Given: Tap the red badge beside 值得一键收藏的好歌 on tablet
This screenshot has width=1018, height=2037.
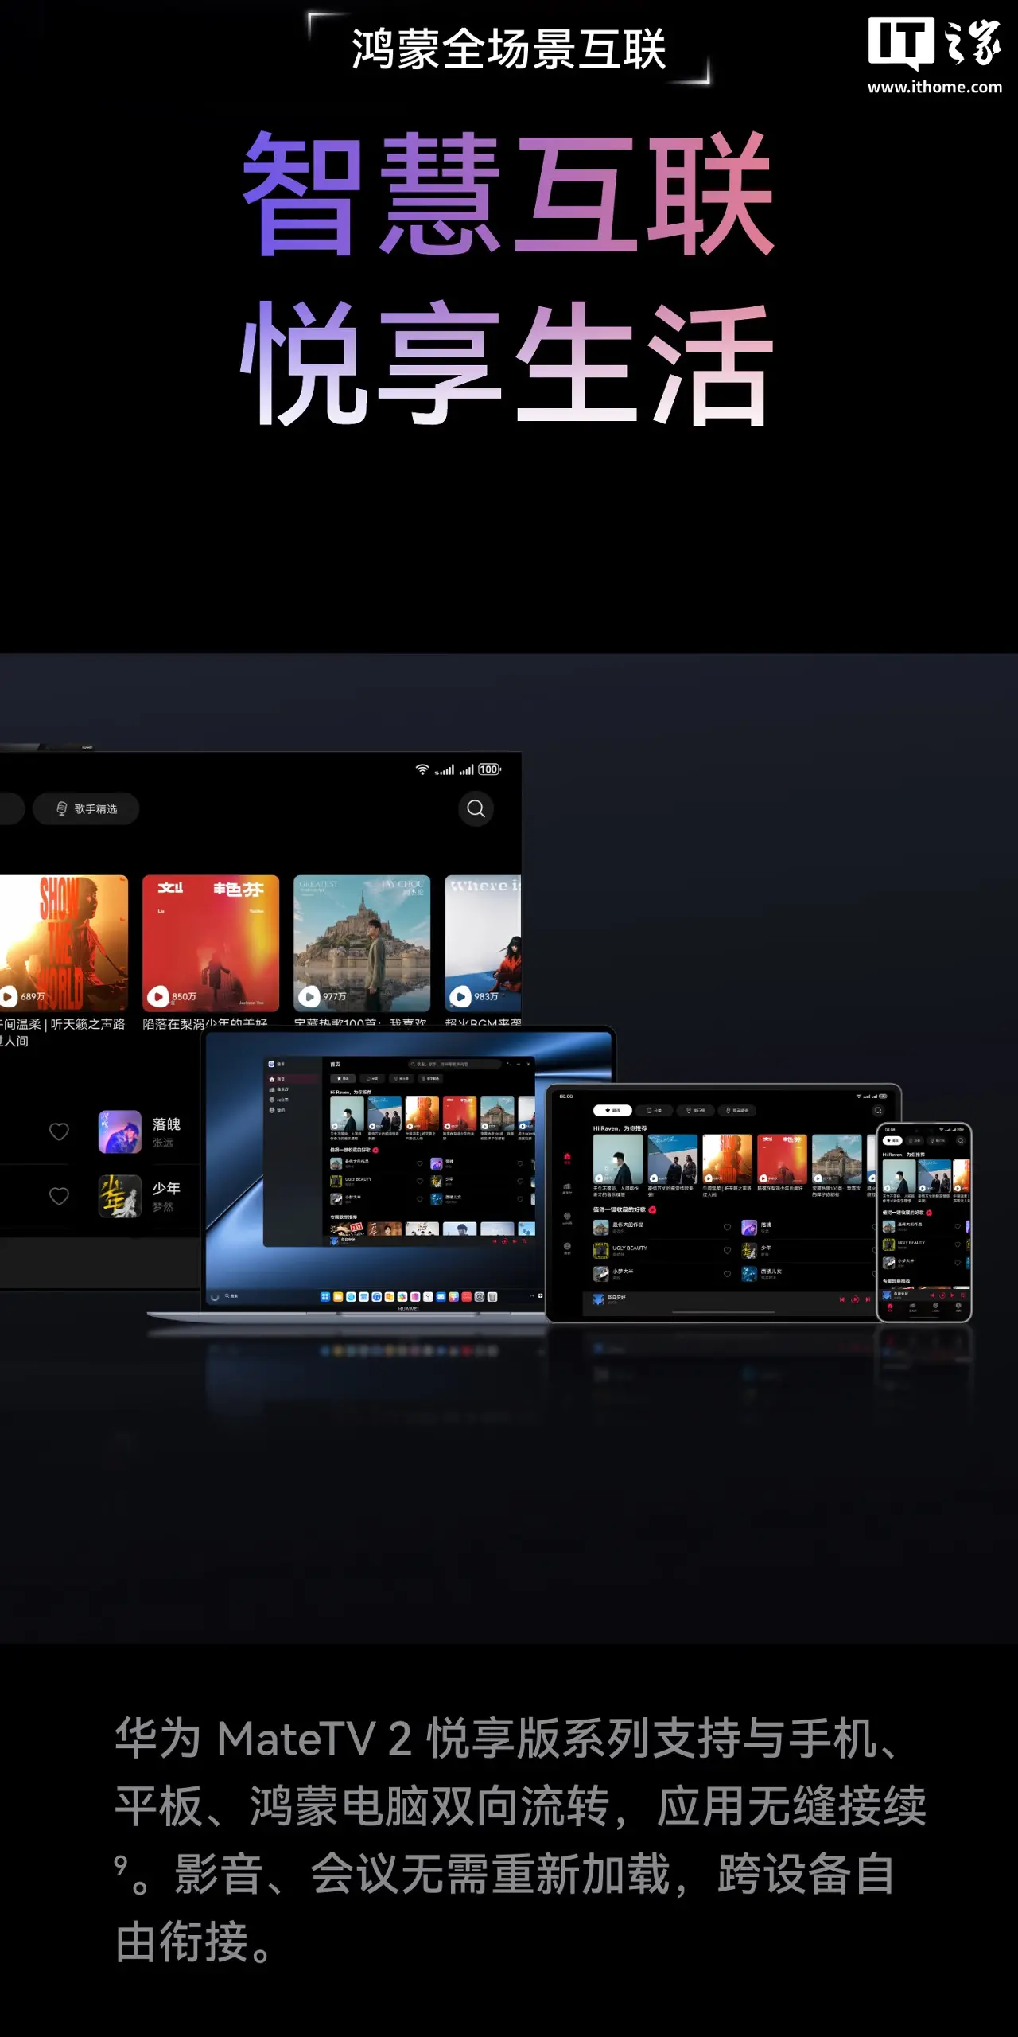Looking at the screenshot, I should point(652,1209).
